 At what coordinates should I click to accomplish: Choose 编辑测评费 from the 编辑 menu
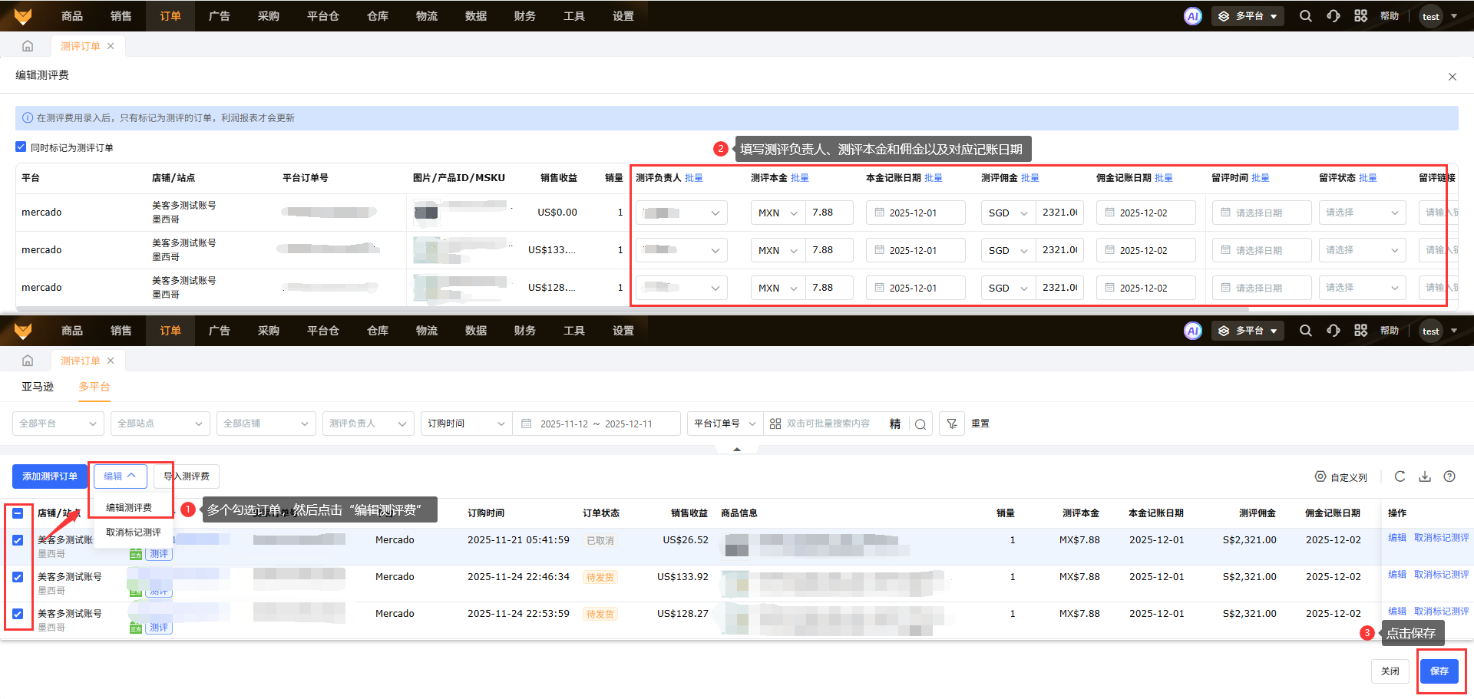click(129, 508)
